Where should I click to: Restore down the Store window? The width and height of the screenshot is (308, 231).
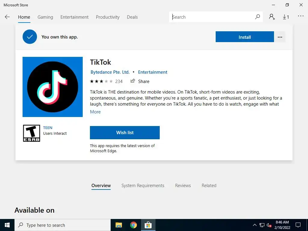click(x=287, y=5)
